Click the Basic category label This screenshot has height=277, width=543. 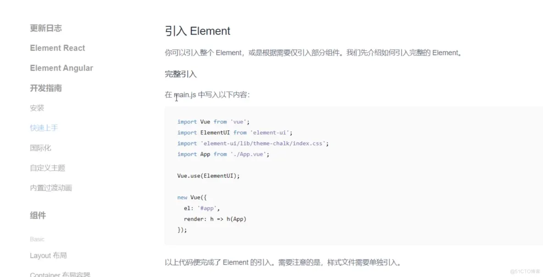coord(37,239)
